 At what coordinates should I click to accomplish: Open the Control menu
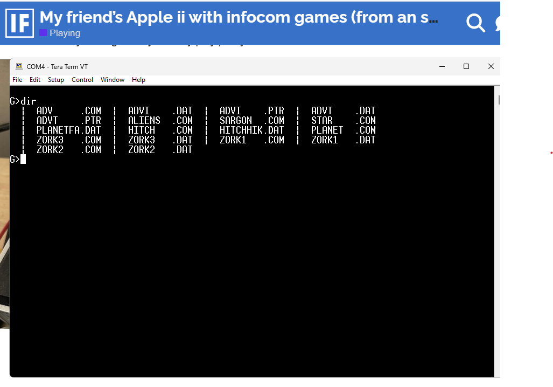point(82,80)
